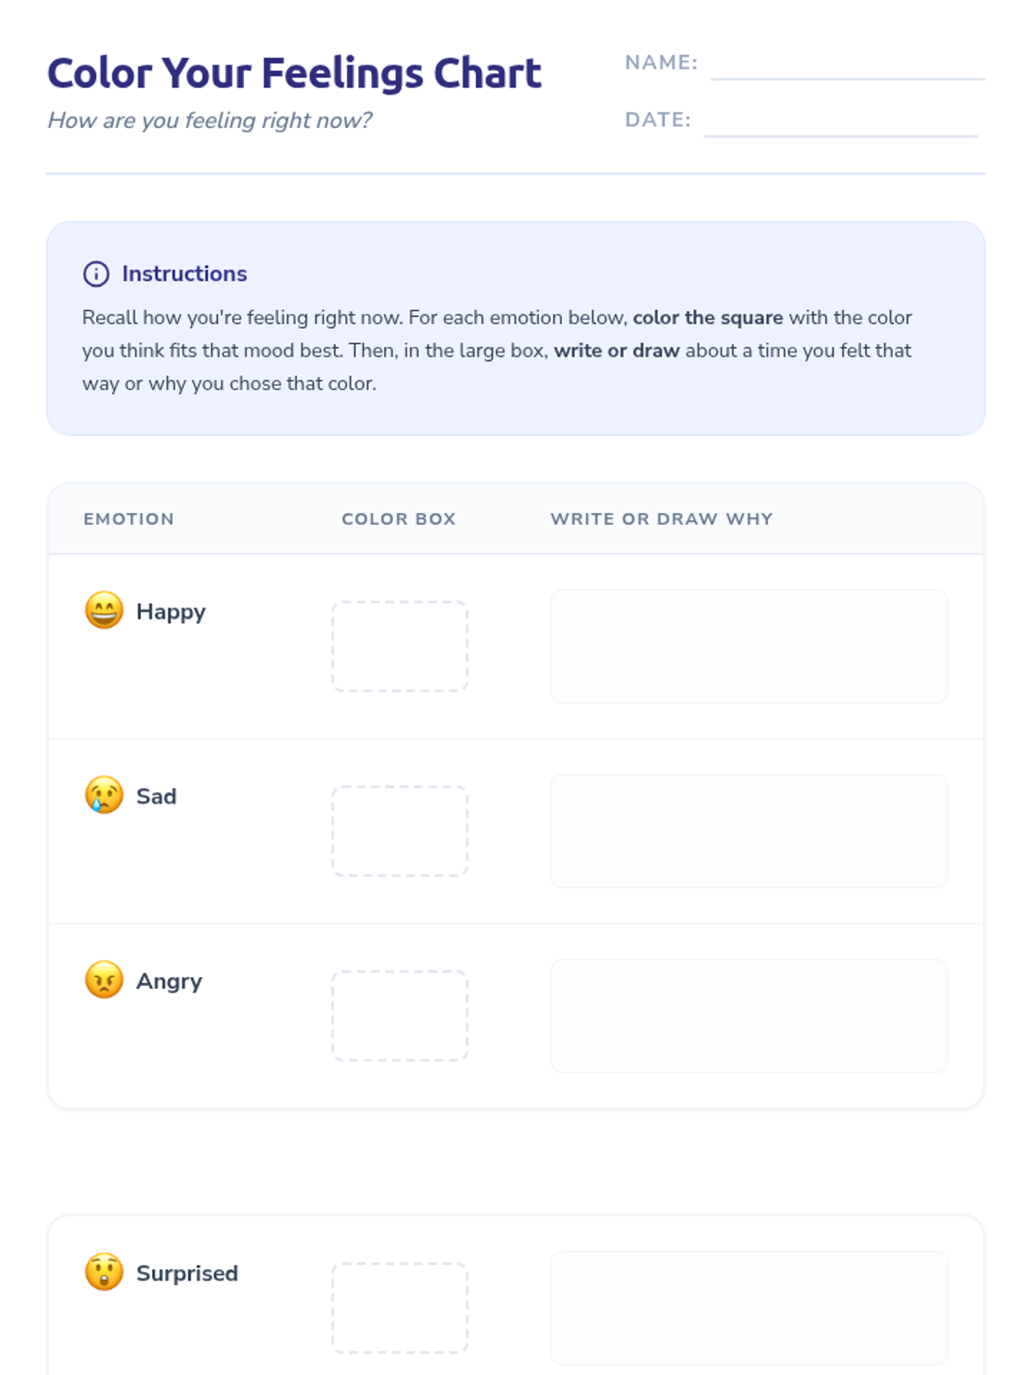Image resolution: width=1031 pixels, height=1375 pixels.
Task: Click the Emotion column header
Action: click(x=129, y=519)
